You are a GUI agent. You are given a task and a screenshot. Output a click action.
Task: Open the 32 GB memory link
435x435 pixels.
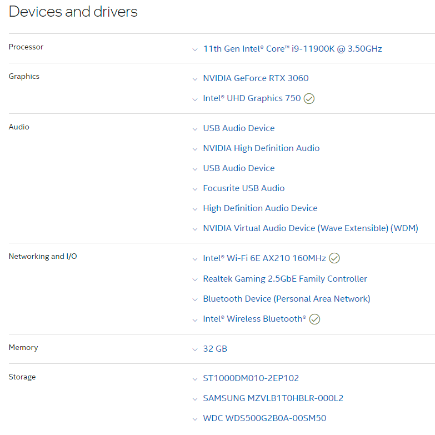pyautogui.click(x=215, y=349)
